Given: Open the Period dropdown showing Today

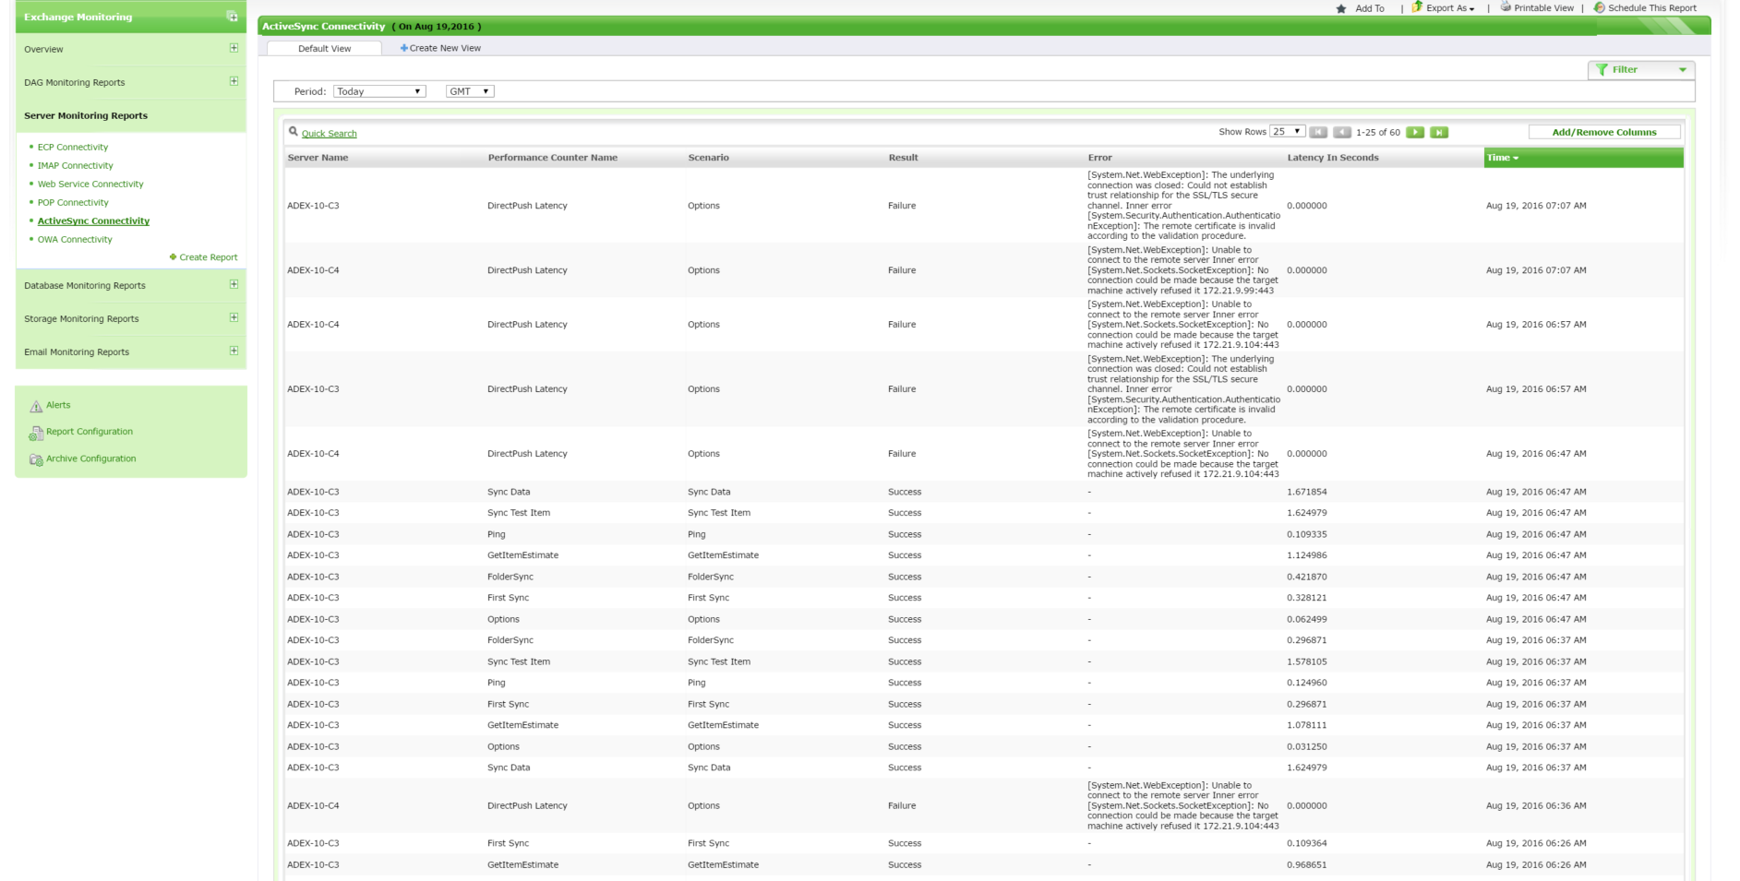Looking at the screenshot, I should coord(378,90).
